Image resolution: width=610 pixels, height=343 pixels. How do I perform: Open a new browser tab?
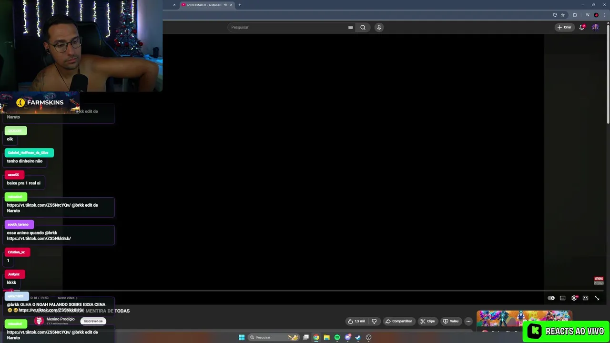click(239, 5)
